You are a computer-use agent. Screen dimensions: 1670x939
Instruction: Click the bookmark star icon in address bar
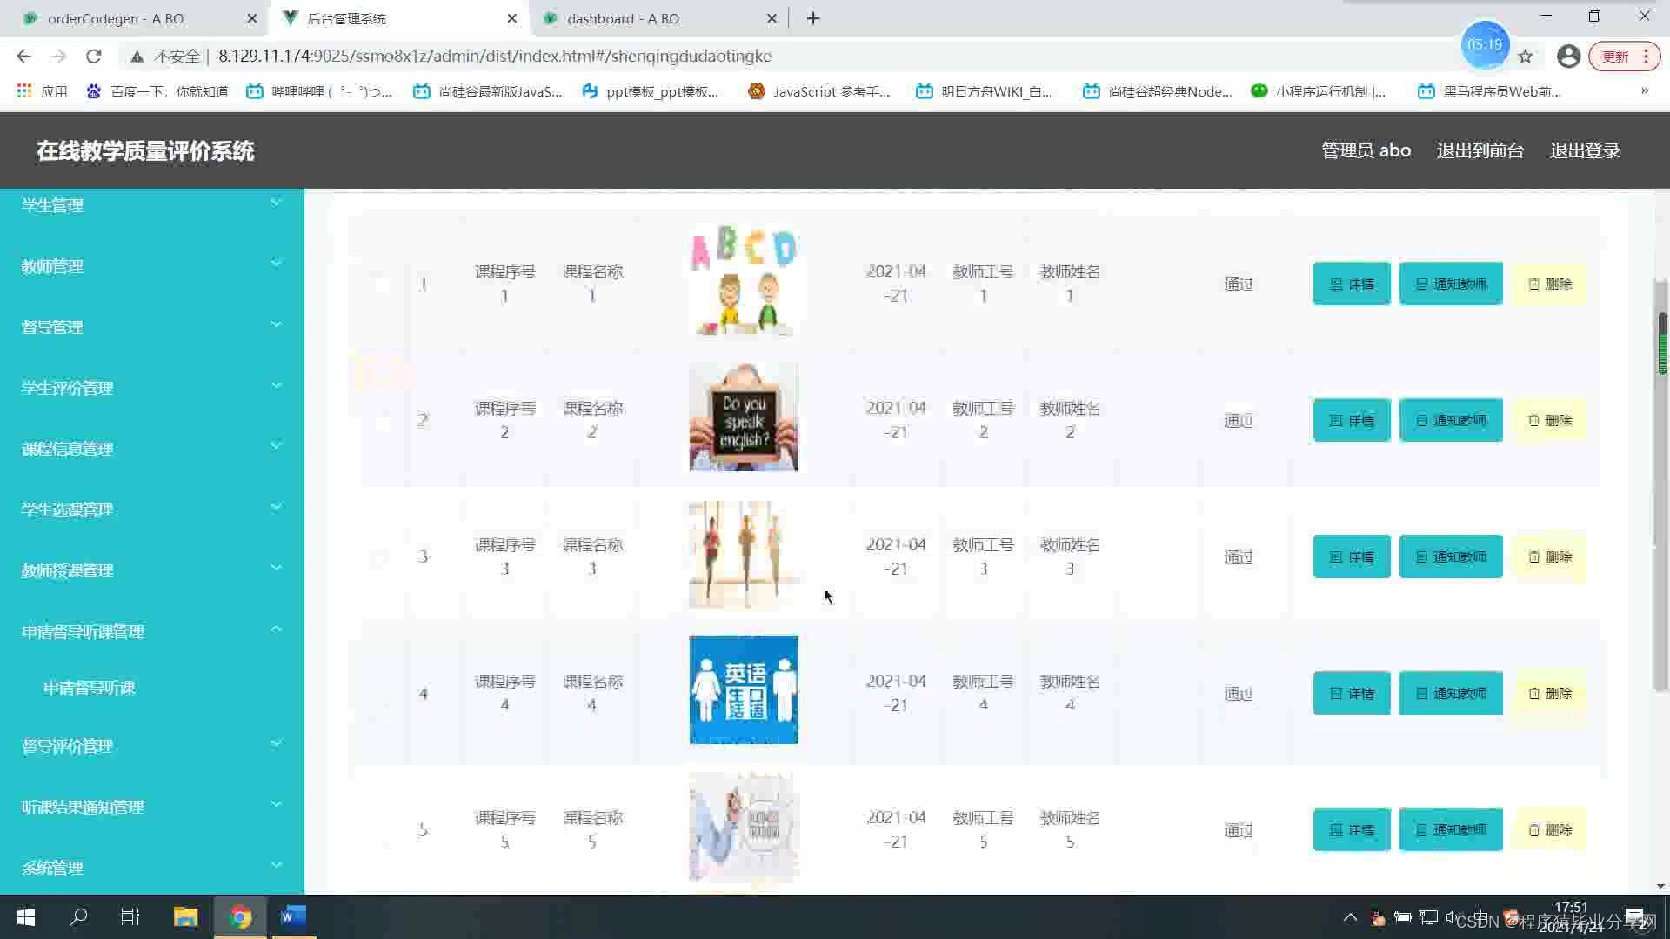tap(1526, 57)
